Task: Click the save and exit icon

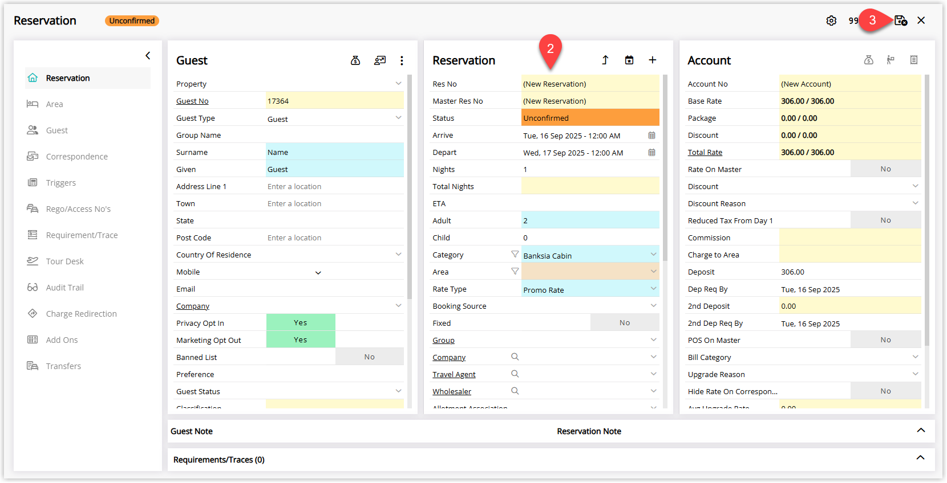Action: click(901, 21)
